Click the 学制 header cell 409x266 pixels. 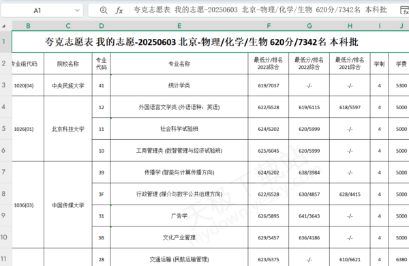tap(380, 63)
